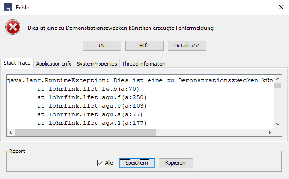Image resolution: width=289 pixels, height=179 pixels.
Task: Collapse details with Details << button
Action: tap(187, 46)
